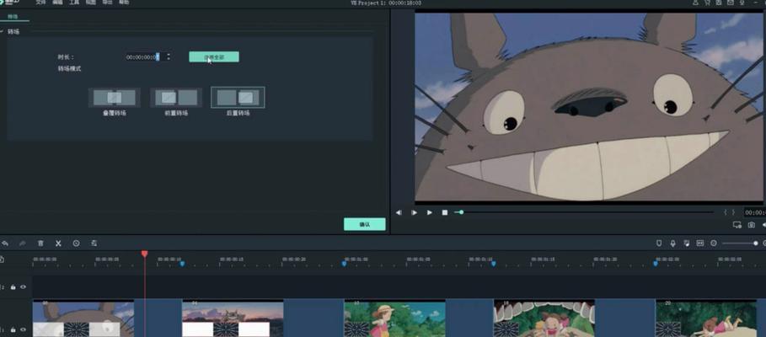Click the red playhead on the timeline
The image size is (766, 337).
[x=145, y=254]
